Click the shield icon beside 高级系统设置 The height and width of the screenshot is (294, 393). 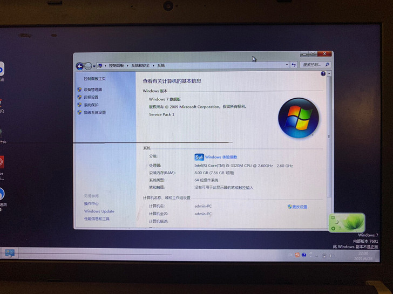point(79,112)
